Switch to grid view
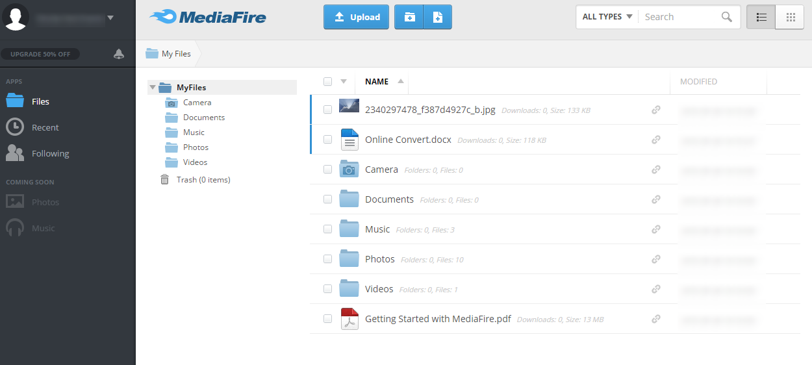Image resolution: width=812 pixels, height=365 pixels. point(790,17)
